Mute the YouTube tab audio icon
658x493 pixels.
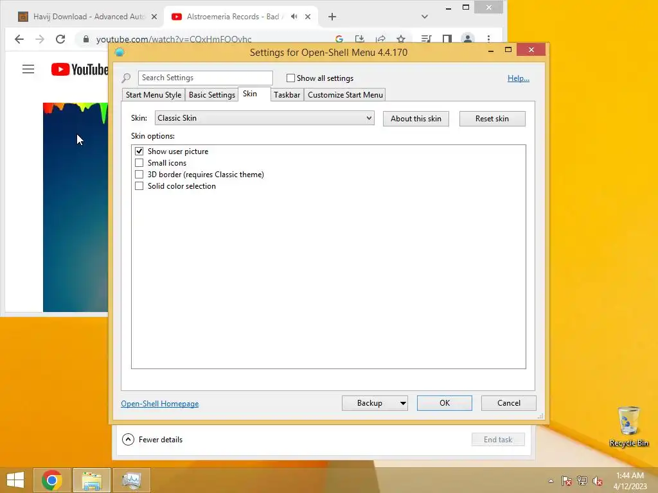(x=294, y=17)
